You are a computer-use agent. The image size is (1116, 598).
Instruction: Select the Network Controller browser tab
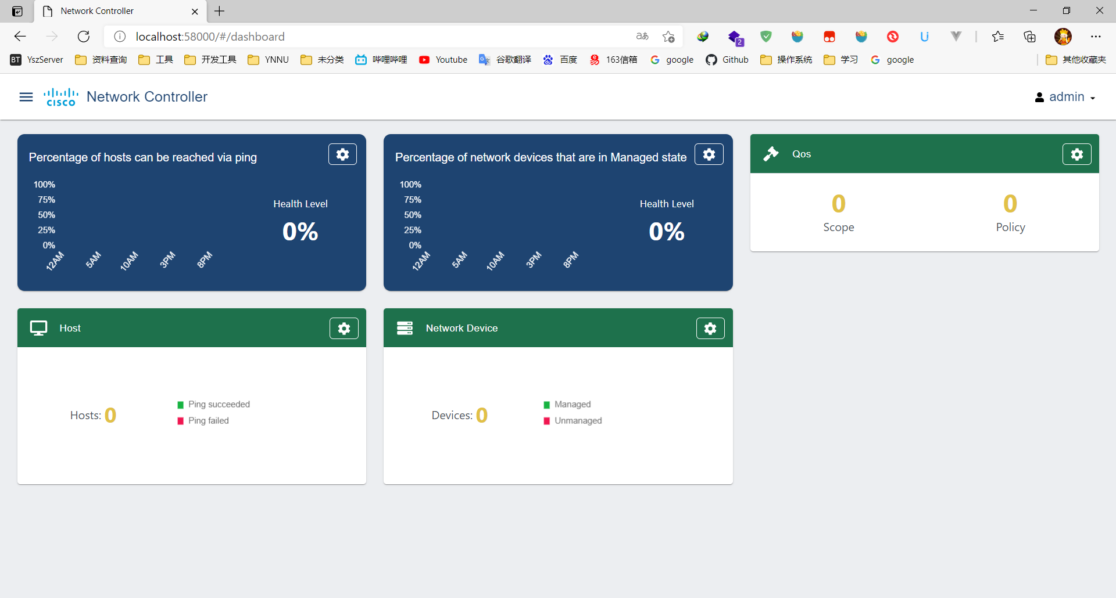pos(119,11)
